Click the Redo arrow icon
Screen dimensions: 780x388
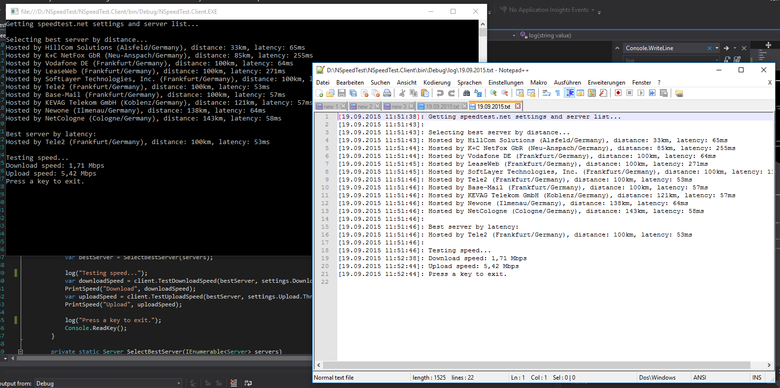tap(452, 93)
